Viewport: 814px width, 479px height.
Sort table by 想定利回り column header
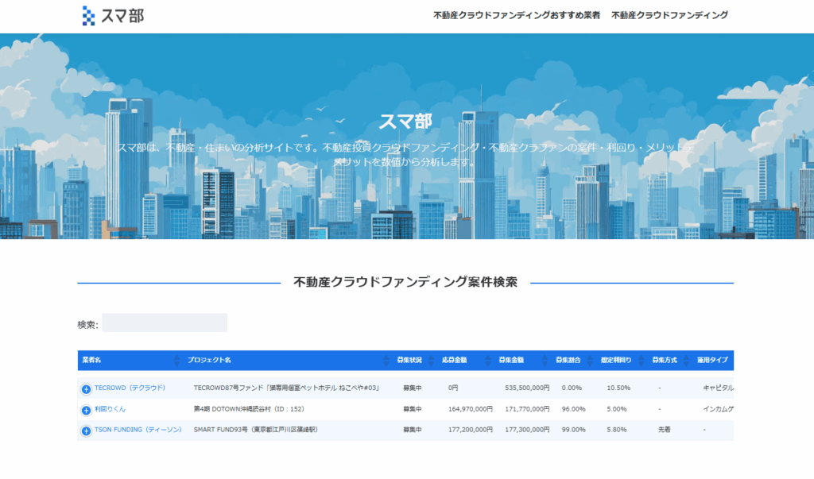(x=617, y=361)
